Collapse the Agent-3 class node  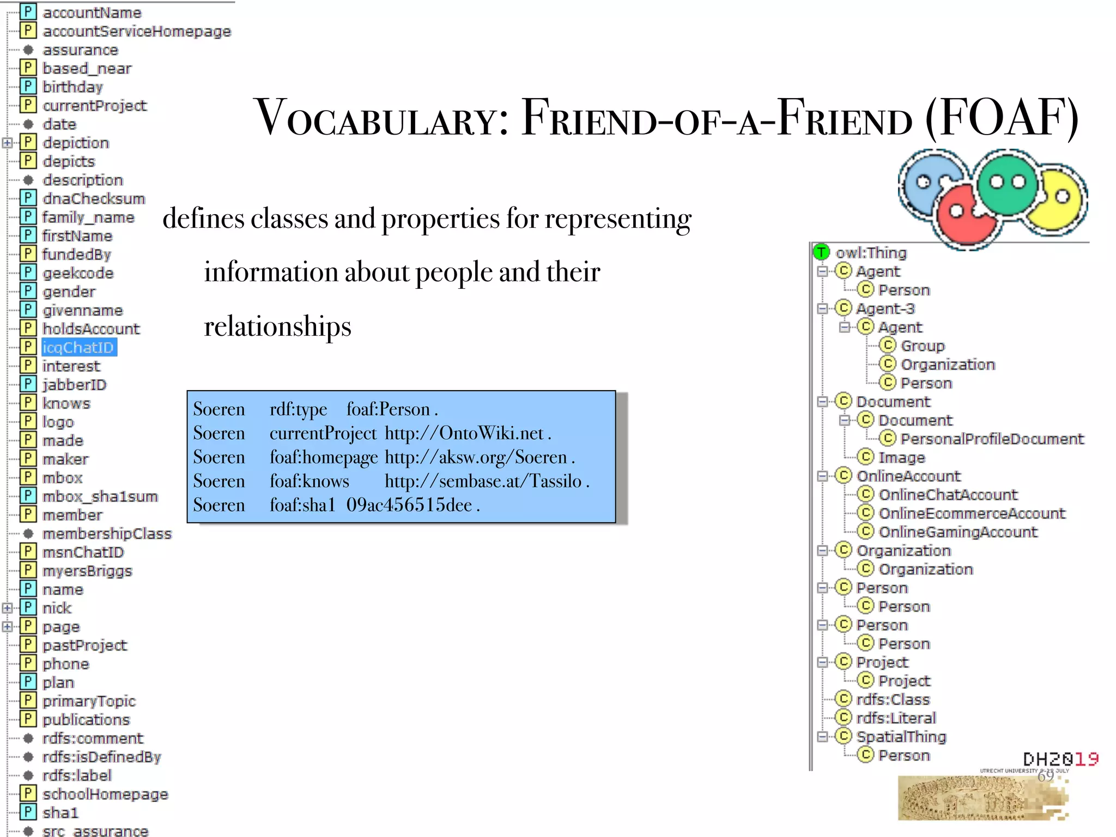tap(822, 308)
